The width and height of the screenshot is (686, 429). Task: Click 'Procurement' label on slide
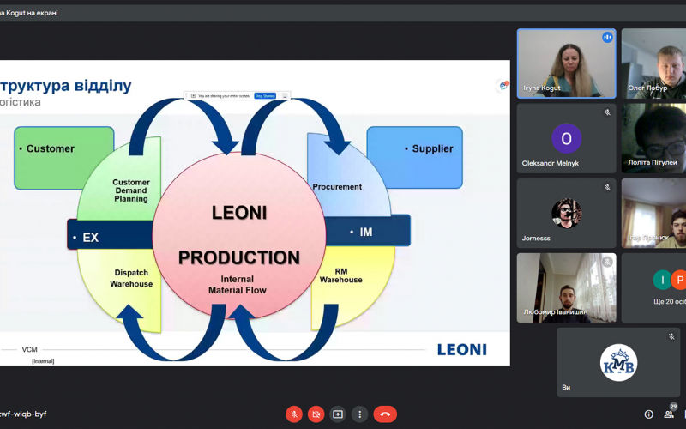(337, 187)
